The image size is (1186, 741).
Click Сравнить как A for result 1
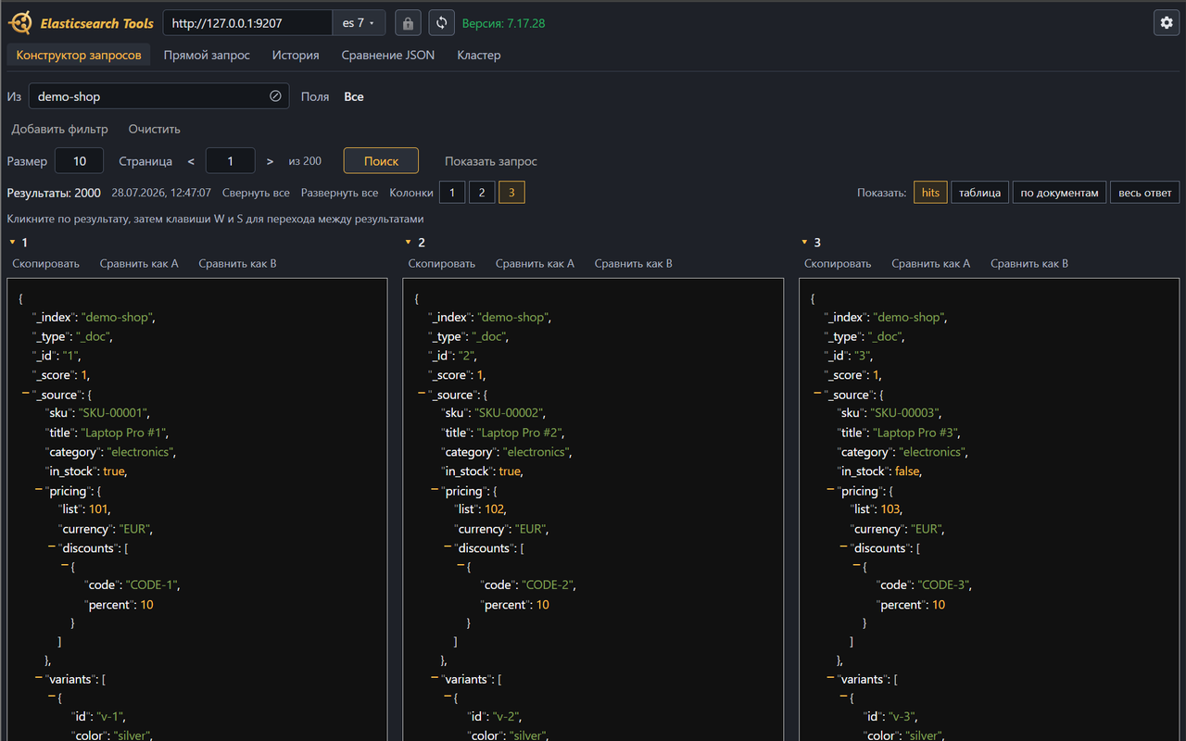[139, 263]
